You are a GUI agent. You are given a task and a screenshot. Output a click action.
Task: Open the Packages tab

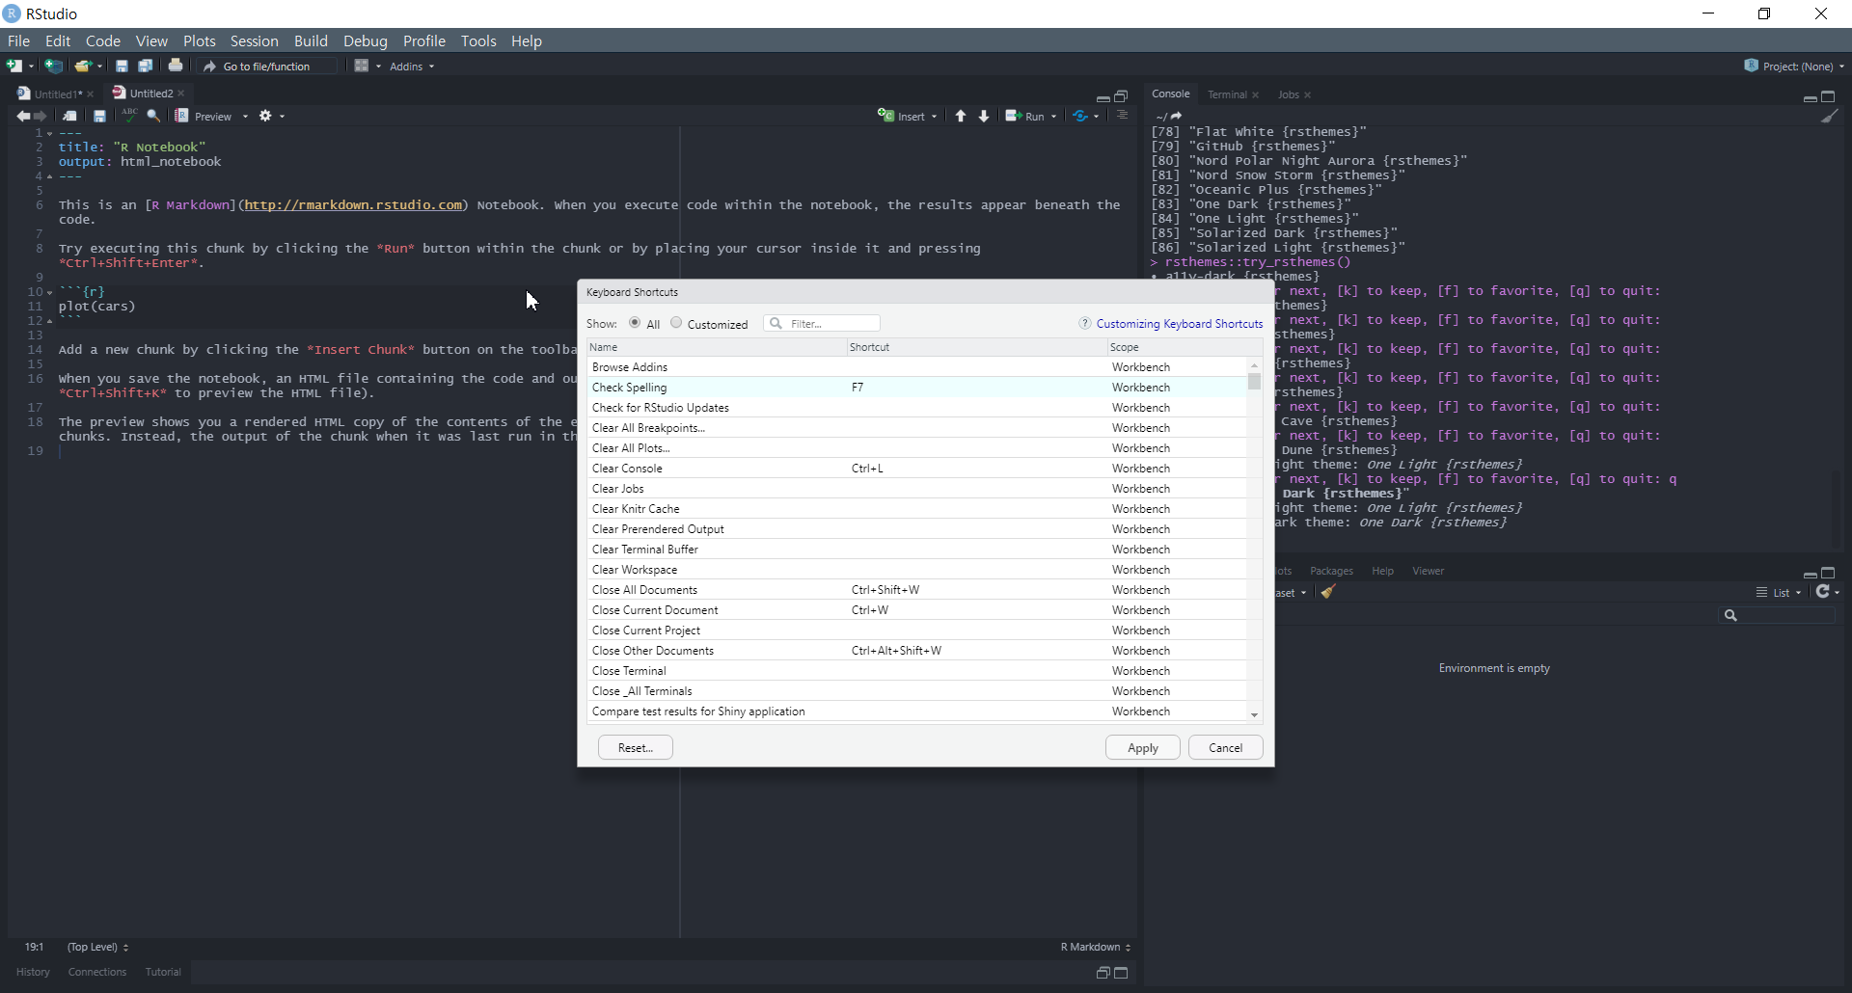(1331, 571)
